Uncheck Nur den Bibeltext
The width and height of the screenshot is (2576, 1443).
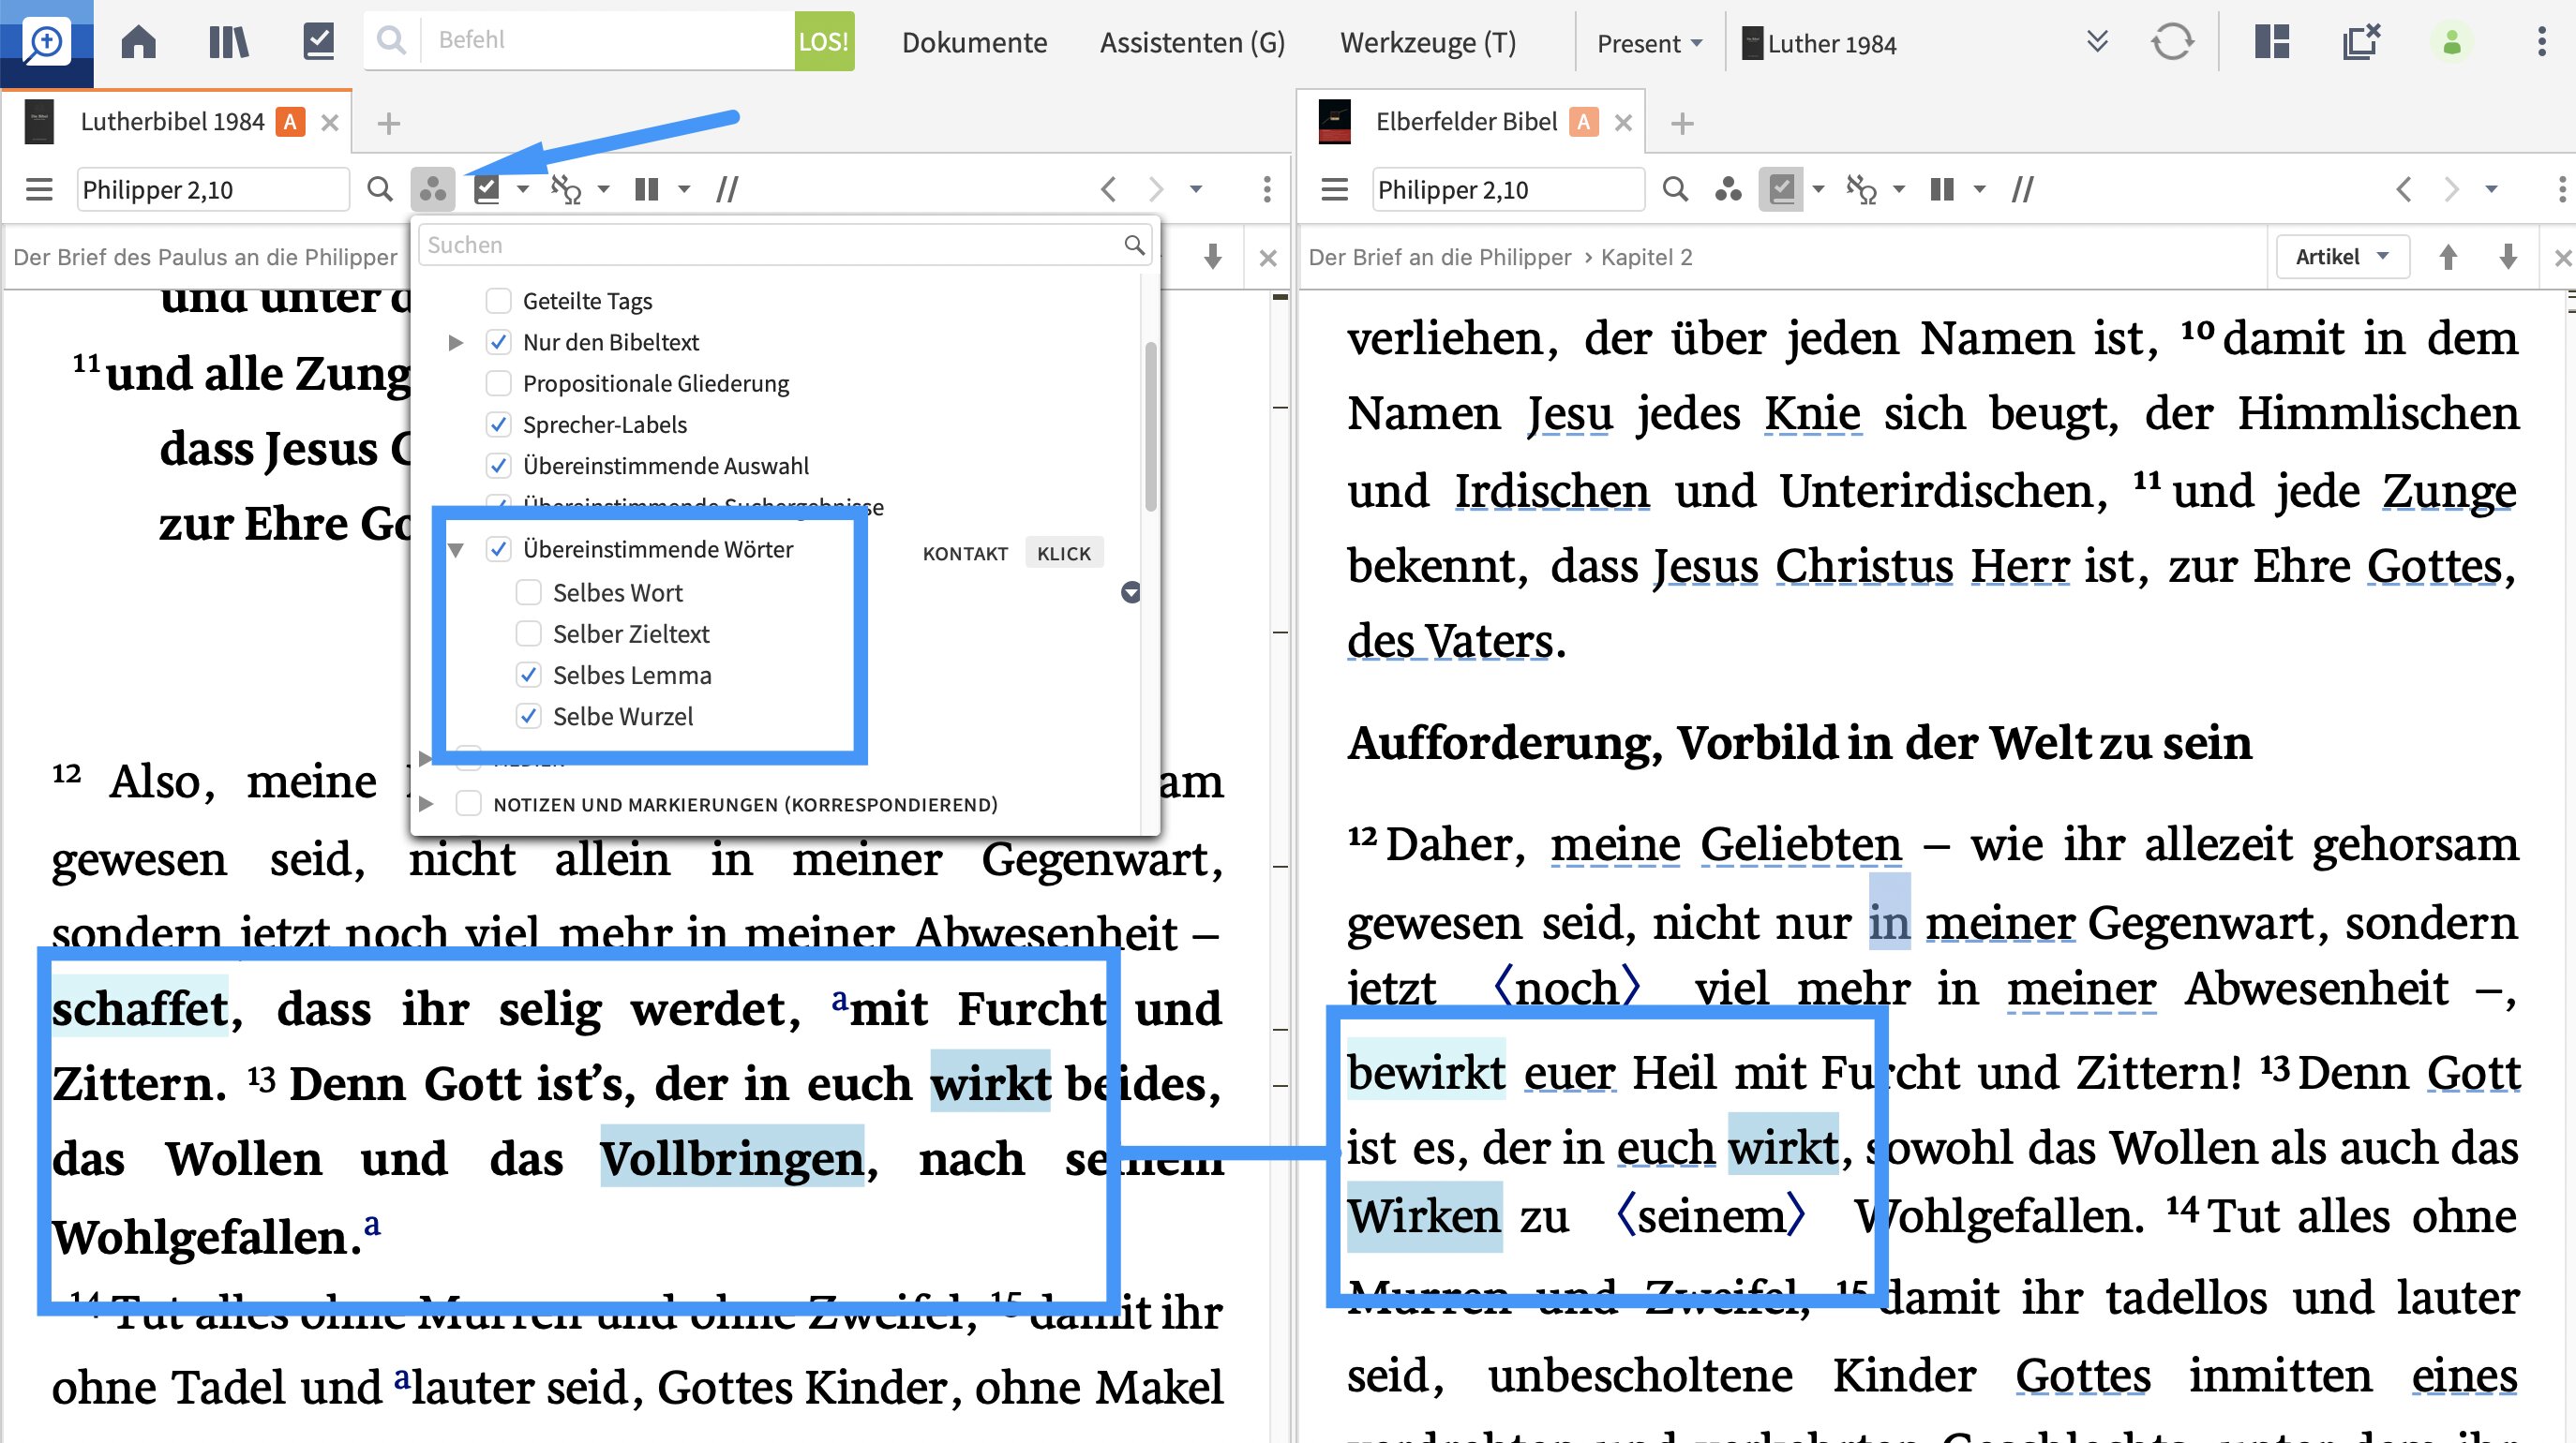pos(498,342)
